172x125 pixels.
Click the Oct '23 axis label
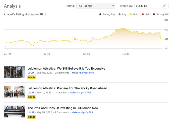tap(86, 54)
